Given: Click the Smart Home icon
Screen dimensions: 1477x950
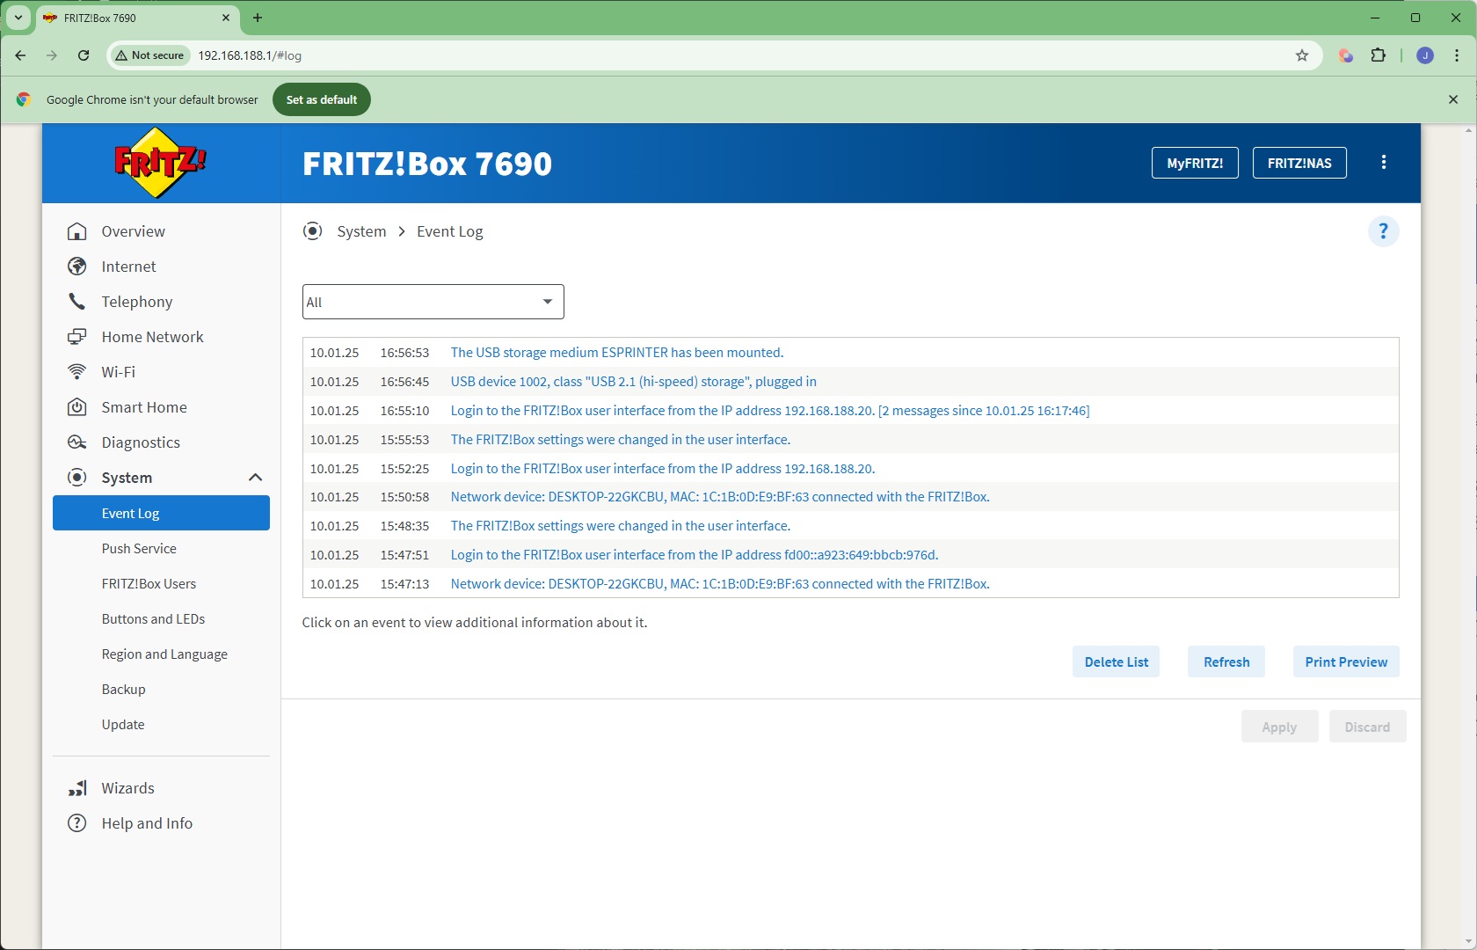Looking at the screenshot, I should tap(77, 407).
